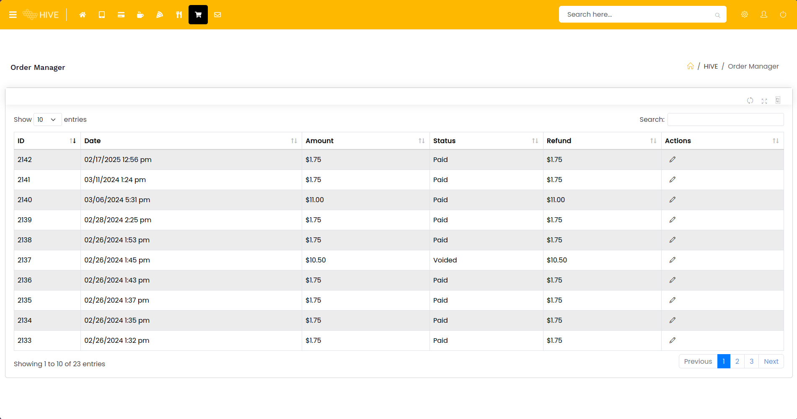Screen dimensions: 797x419
Task: Edit order 2134 with the pencil icon
Action: point(673,320)
